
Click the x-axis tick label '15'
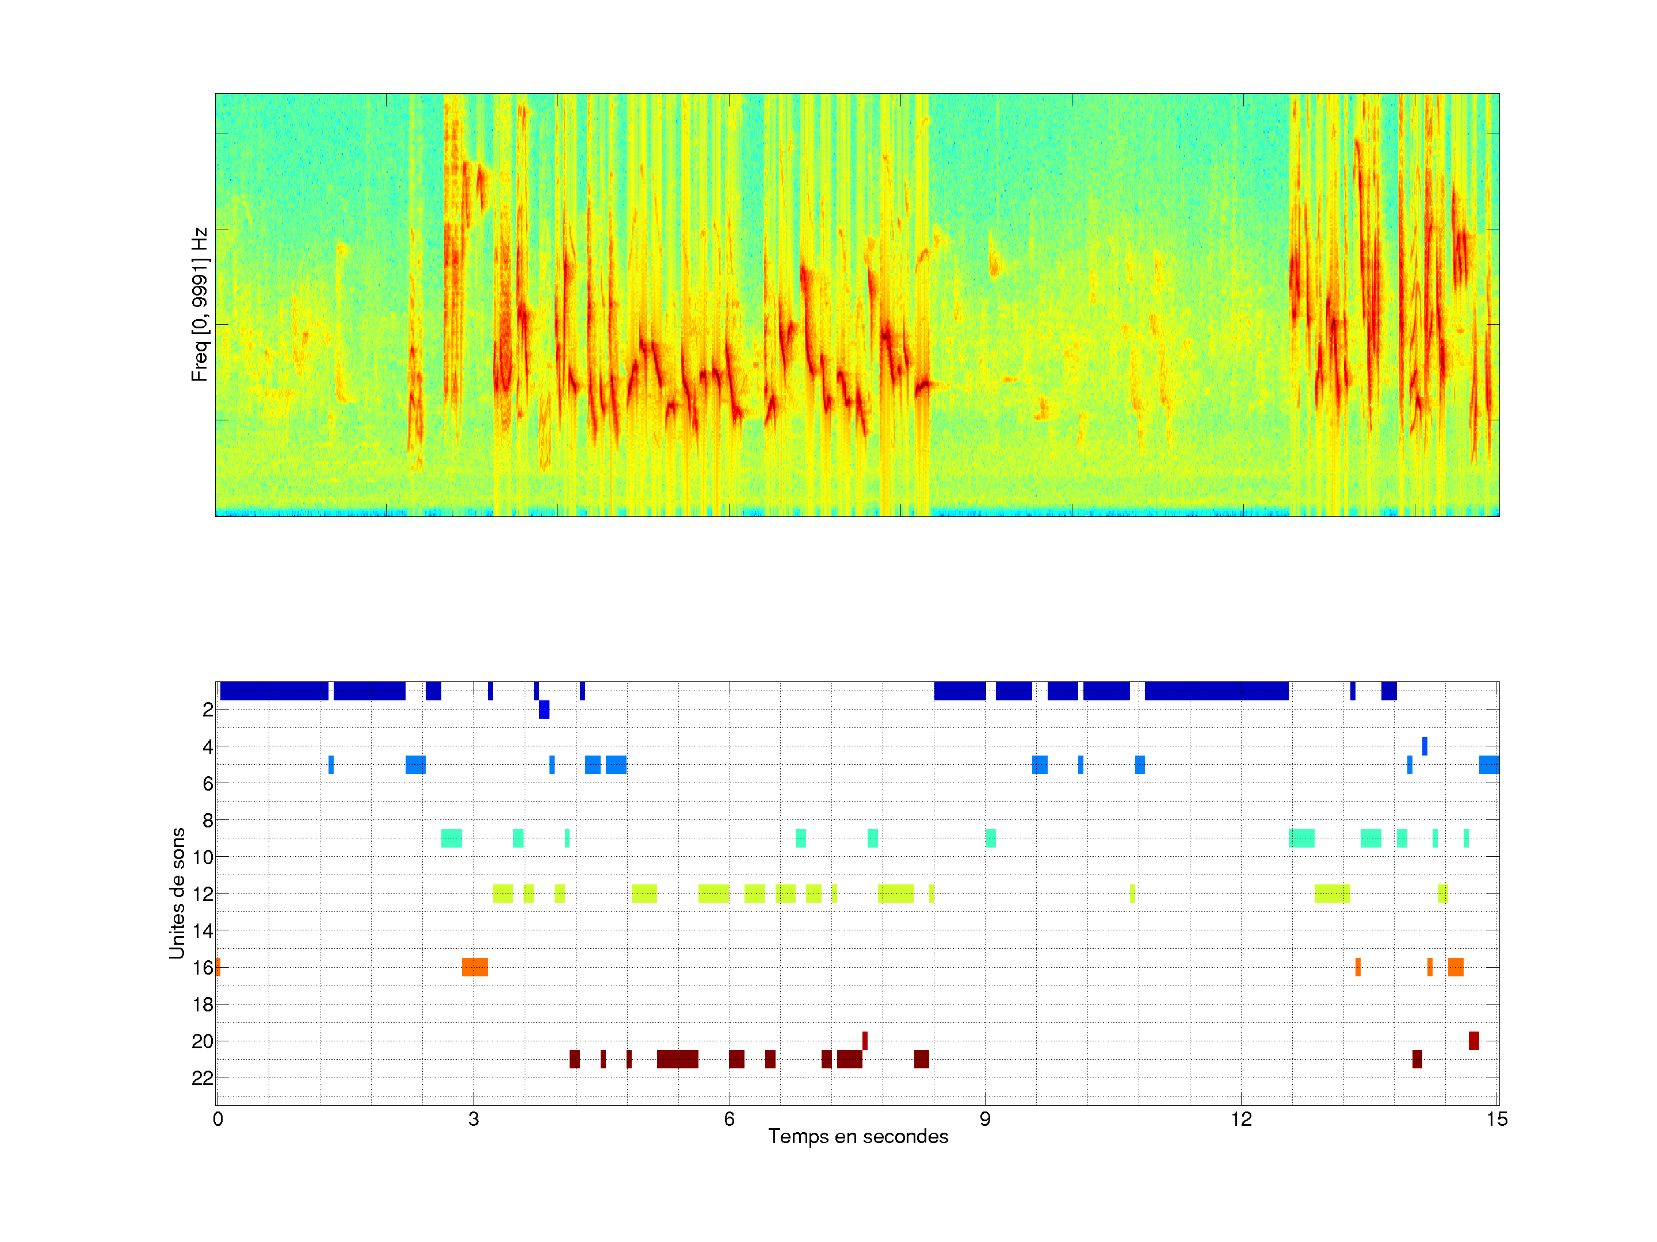click(x=1496, y=1119)
